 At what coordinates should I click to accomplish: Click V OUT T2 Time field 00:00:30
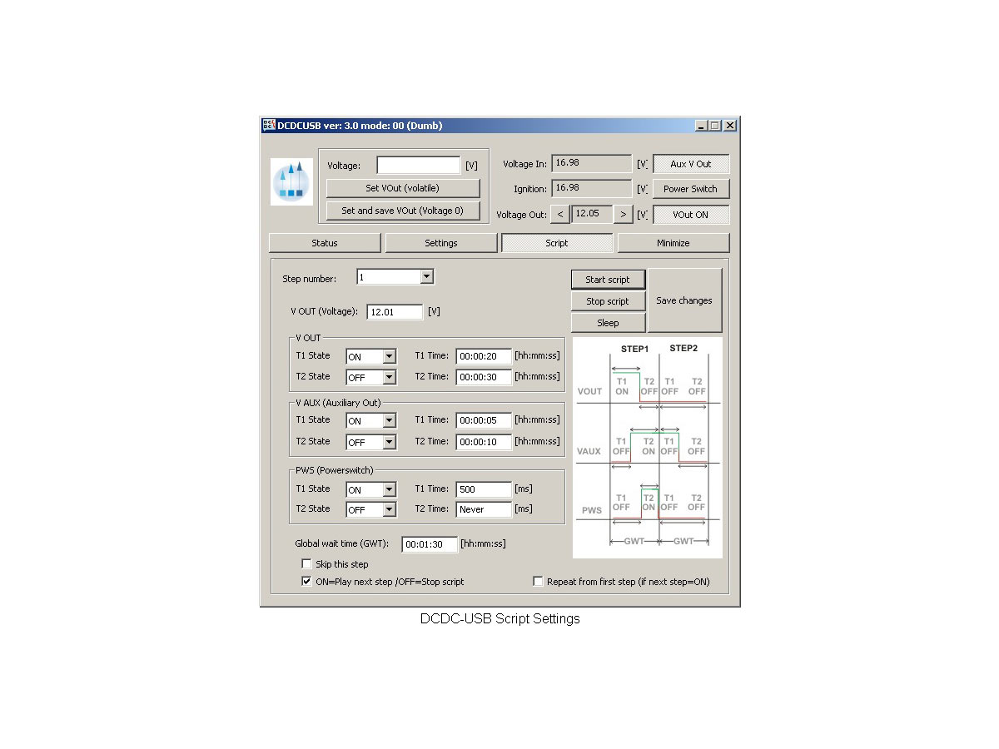tap(484, 377)
